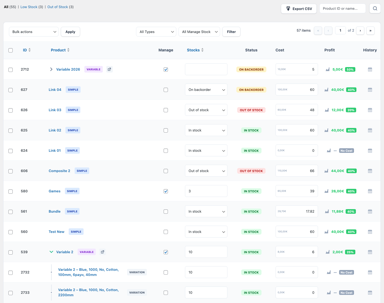
Task: Switch to the Out of Stock tab
Action: click(x=58, y=7)
